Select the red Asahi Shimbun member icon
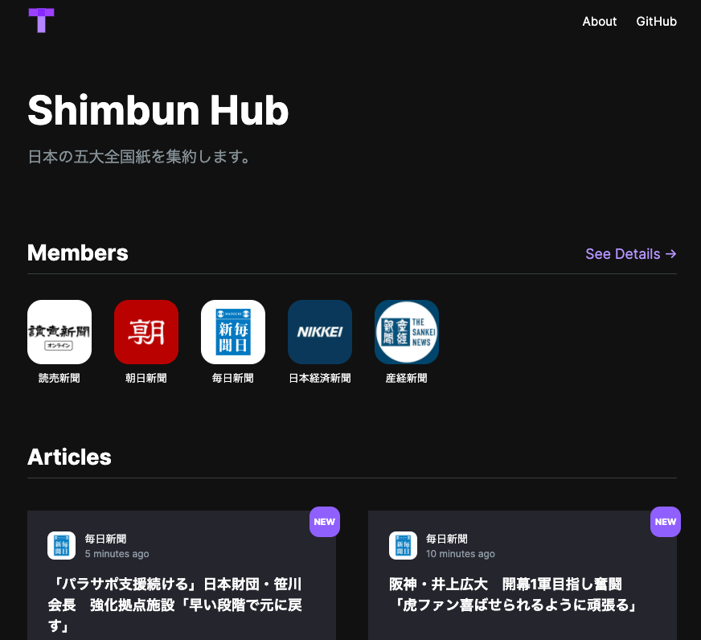701x640 pixels. click(x=146, y=332)
